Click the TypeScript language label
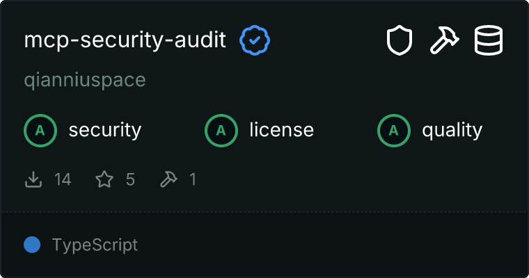529x278 pixels. click(x=95, y=245)
